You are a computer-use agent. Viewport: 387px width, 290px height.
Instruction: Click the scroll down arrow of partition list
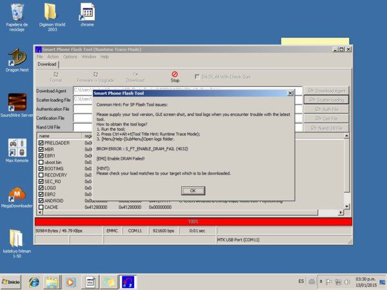[347, 206]
